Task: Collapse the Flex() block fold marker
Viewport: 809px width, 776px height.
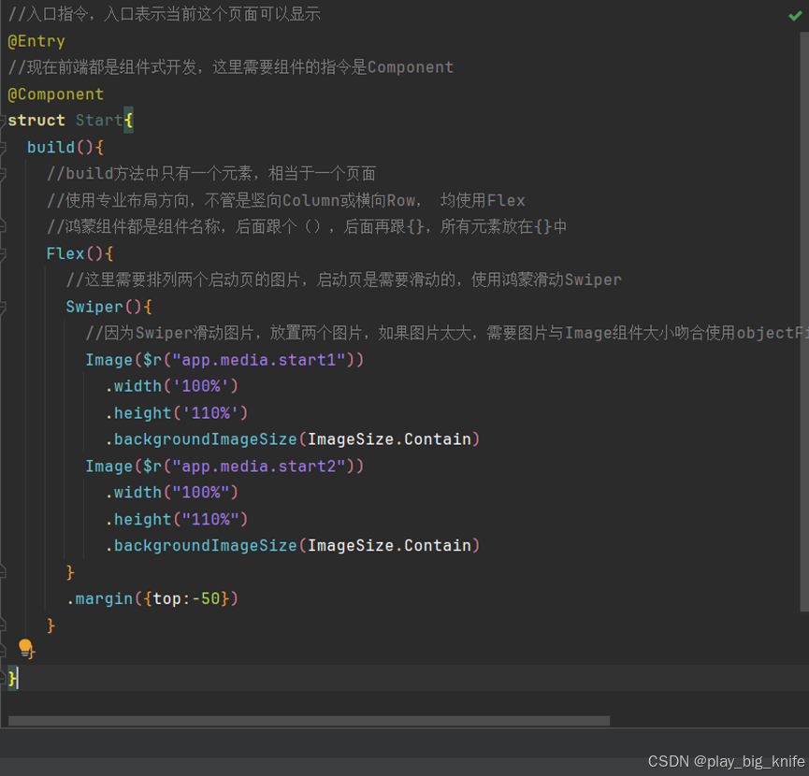Action: click(x=3, y=253)
